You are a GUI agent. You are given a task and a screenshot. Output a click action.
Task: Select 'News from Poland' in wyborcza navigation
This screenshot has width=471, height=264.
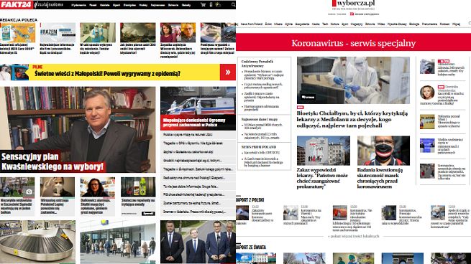[x=252, y=24]
